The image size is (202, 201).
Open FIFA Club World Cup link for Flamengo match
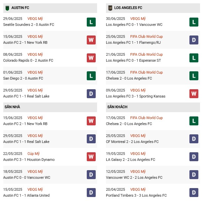tap(146, 36)
